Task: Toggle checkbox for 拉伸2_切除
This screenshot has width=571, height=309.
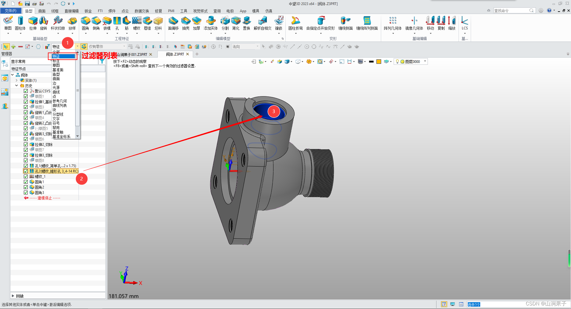Action: [26, 145]
